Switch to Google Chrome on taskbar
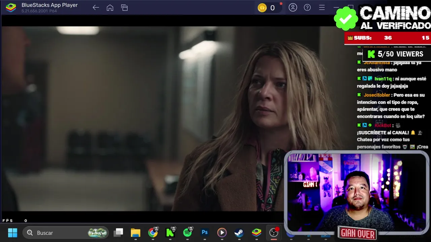The image size is (431, 242). (153, 233)
